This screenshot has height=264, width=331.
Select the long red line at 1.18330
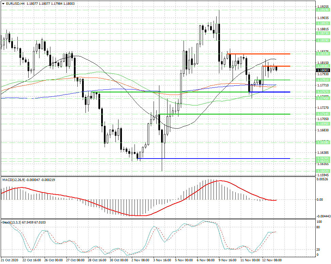pos(258,54)
